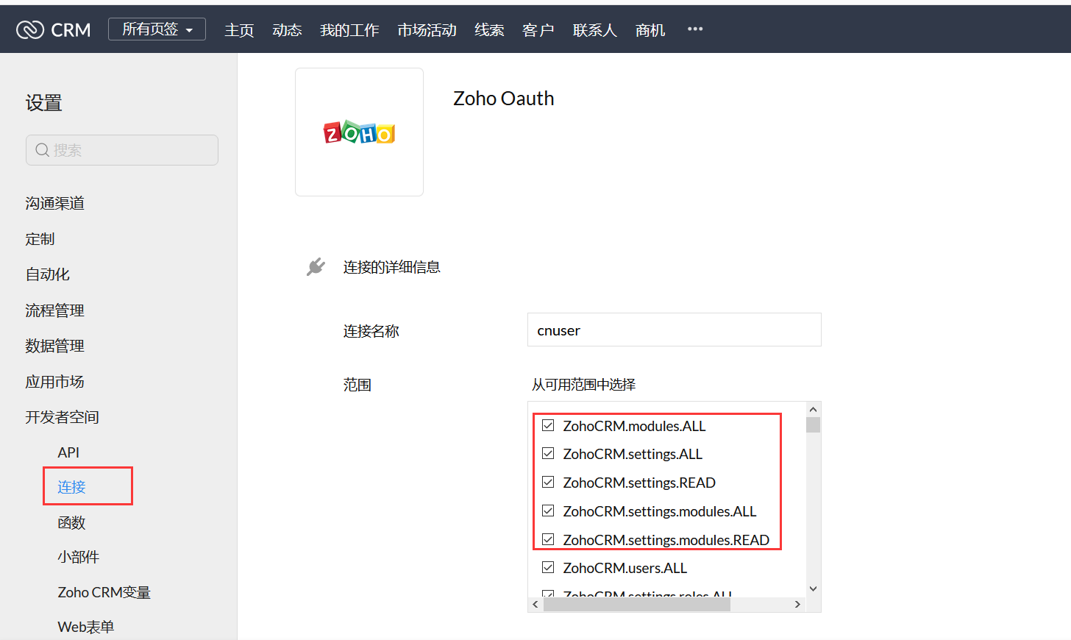1071x640 pixels.
Task: Open 连接 link in sidebar
Action: pyautogui.click(x=72, y=487)
